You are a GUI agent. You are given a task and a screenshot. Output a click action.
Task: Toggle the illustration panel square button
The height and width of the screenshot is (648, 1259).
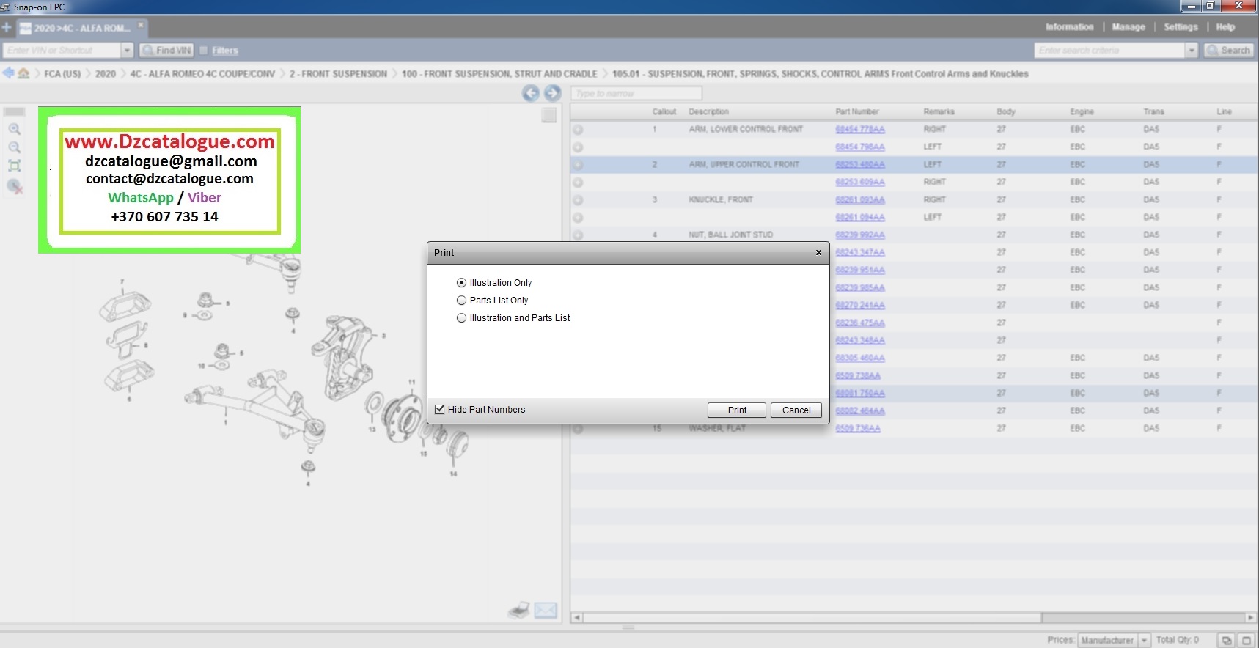(549, 115)
